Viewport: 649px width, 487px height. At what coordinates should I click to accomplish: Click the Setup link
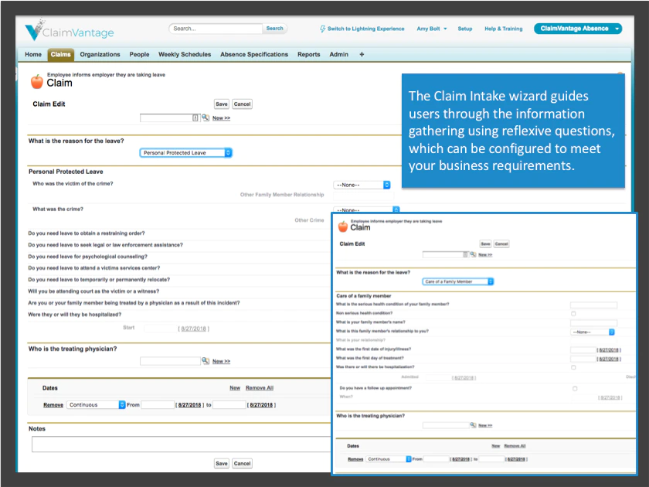pyautogui.click(x=465, y=29)
